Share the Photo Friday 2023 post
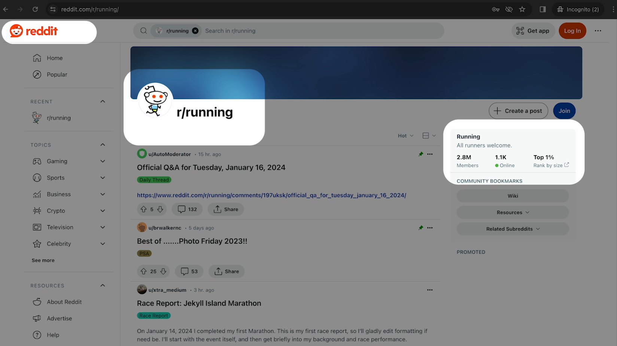The width and height of the screenshot is (617, 346). [227, 271]
